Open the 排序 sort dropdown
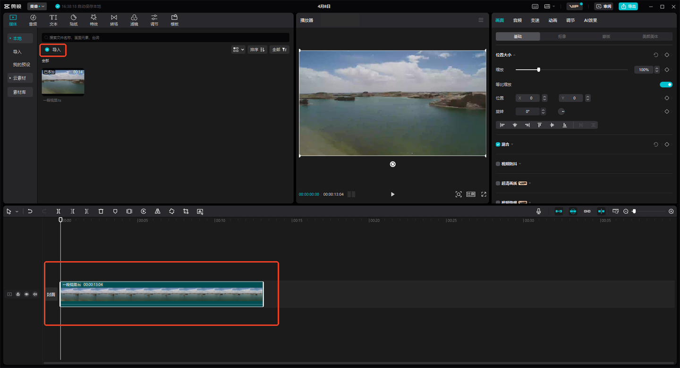Image resolution: width=680 pixels, height=368 pixels. pyautogui.click(x=257, y=50)
